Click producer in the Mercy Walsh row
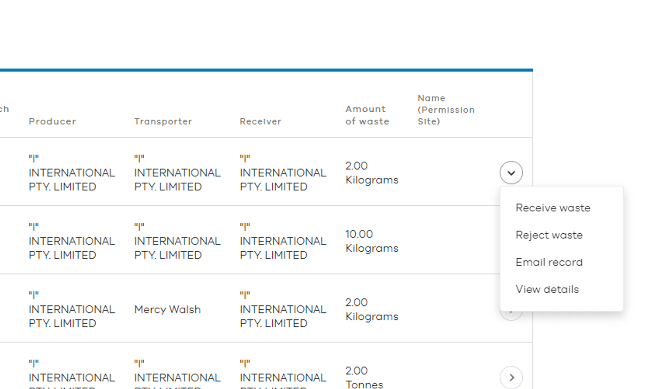 (x=71, y=309)
